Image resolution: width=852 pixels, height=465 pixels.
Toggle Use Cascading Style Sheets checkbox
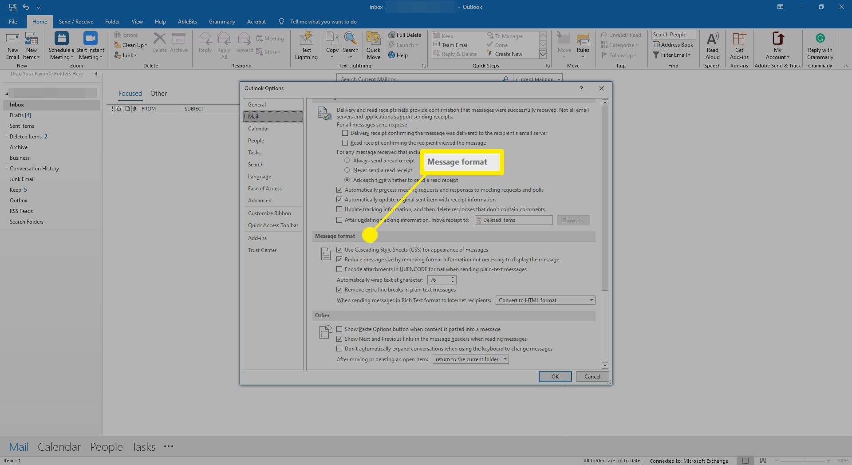click(339, 250)
